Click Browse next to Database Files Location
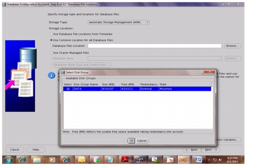 232,46
